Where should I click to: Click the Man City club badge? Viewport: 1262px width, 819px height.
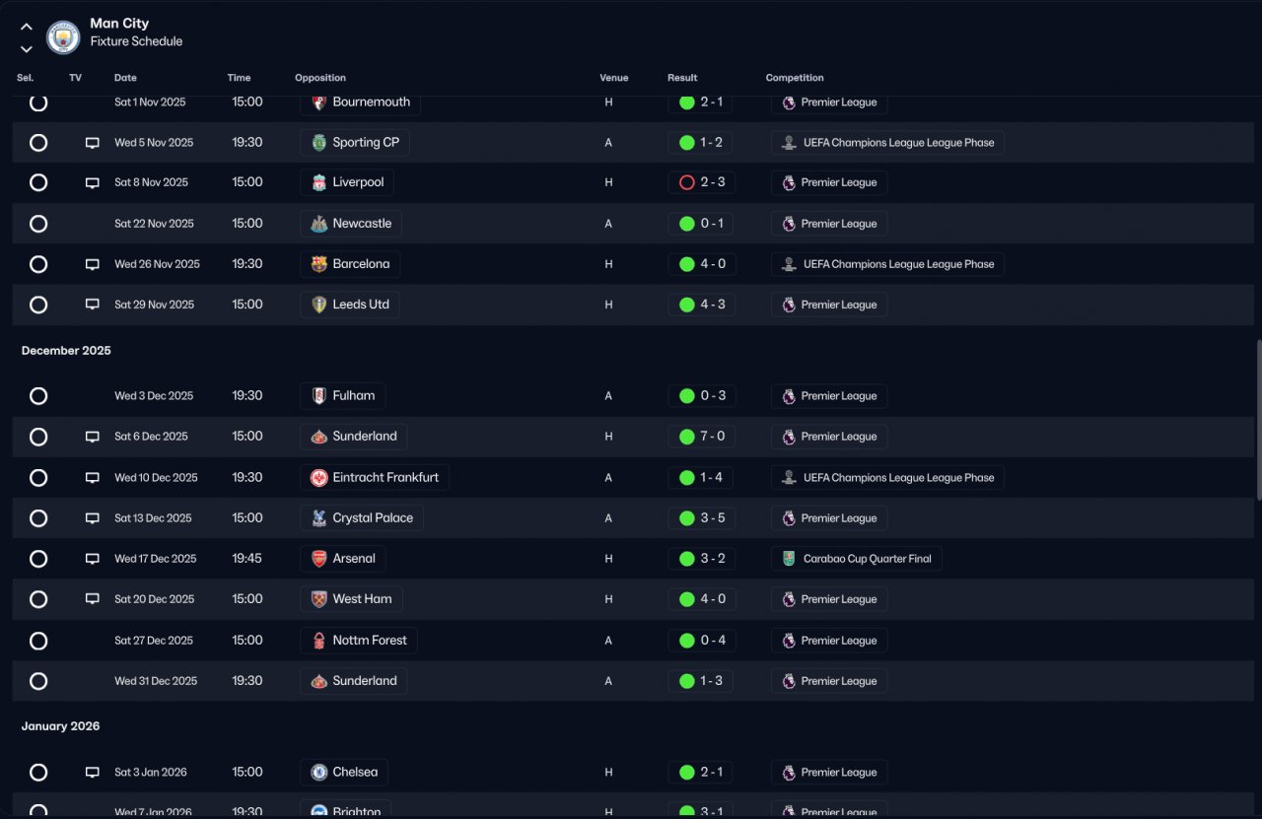point(63,36)
